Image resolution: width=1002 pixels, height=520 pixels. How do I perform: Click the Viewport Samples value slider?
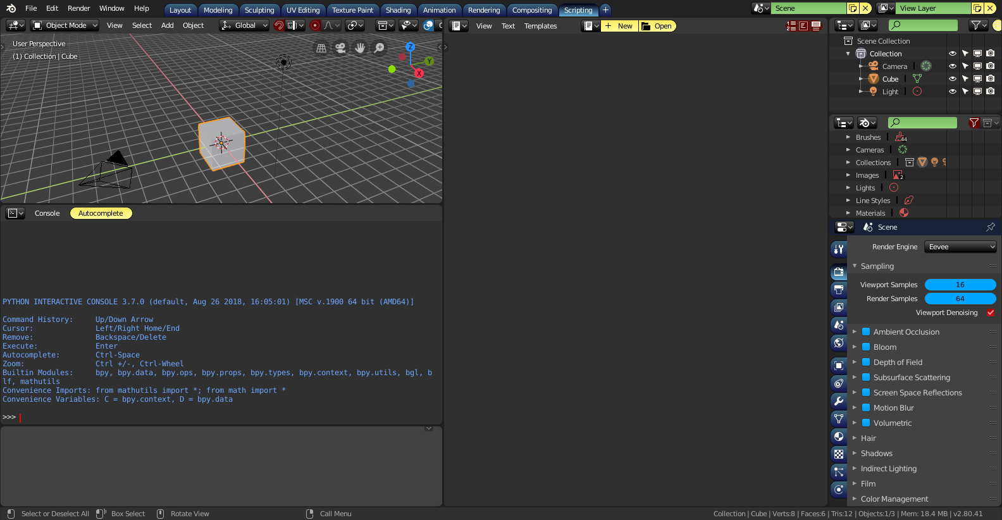pos(960,285)
